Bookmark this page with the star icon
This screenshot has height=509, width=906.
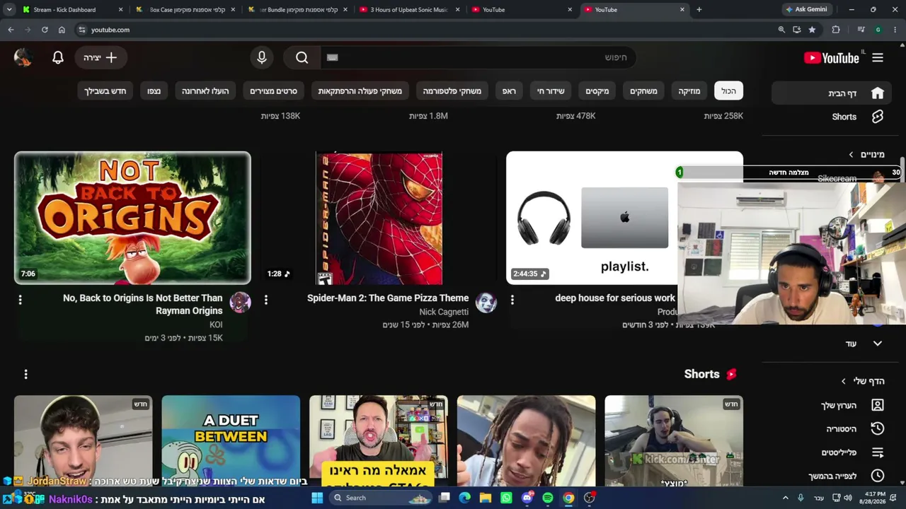point(812,30)
